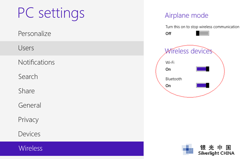Click the Silverlight CHINA watermark text
241x159 pixels.
[216, 153]
